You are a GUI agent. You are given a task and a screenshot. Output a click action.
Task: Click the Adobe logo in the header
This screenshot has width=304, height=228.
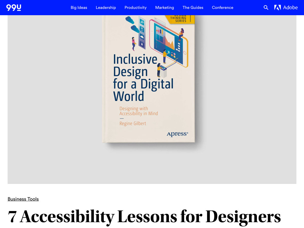click(286, 8)
